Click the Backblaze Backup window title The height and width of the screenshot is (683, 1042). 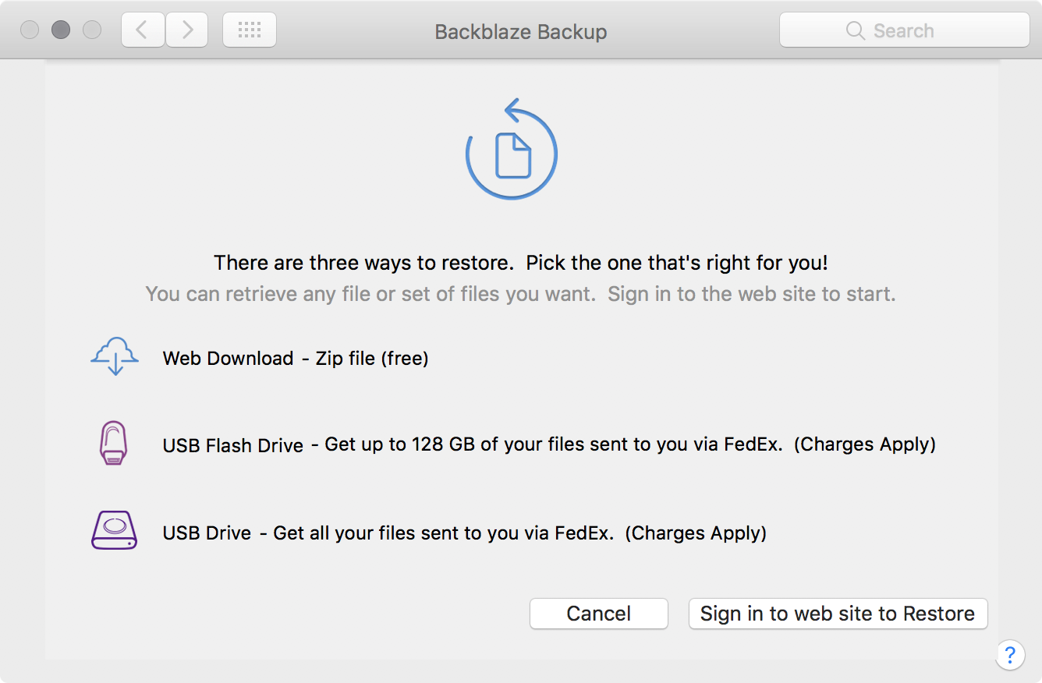click(520, 32)
